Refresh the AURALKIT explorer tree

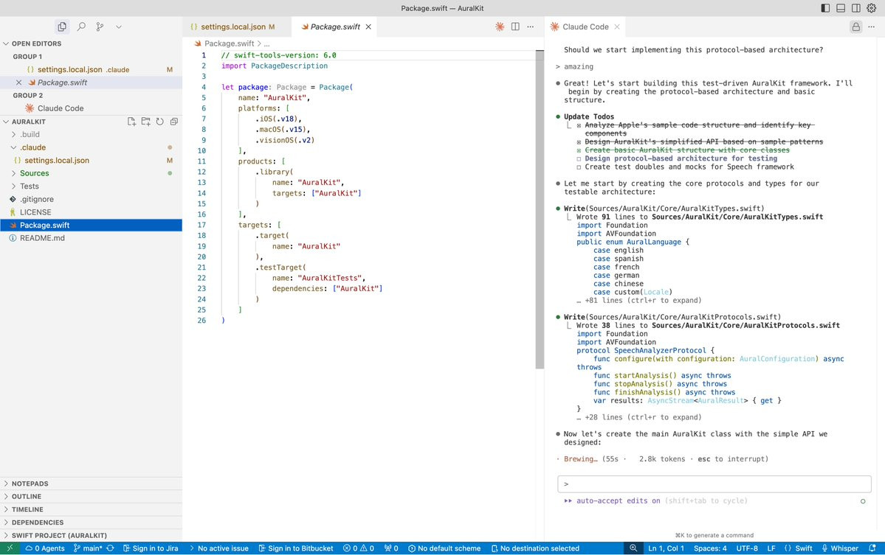(159, 122)
